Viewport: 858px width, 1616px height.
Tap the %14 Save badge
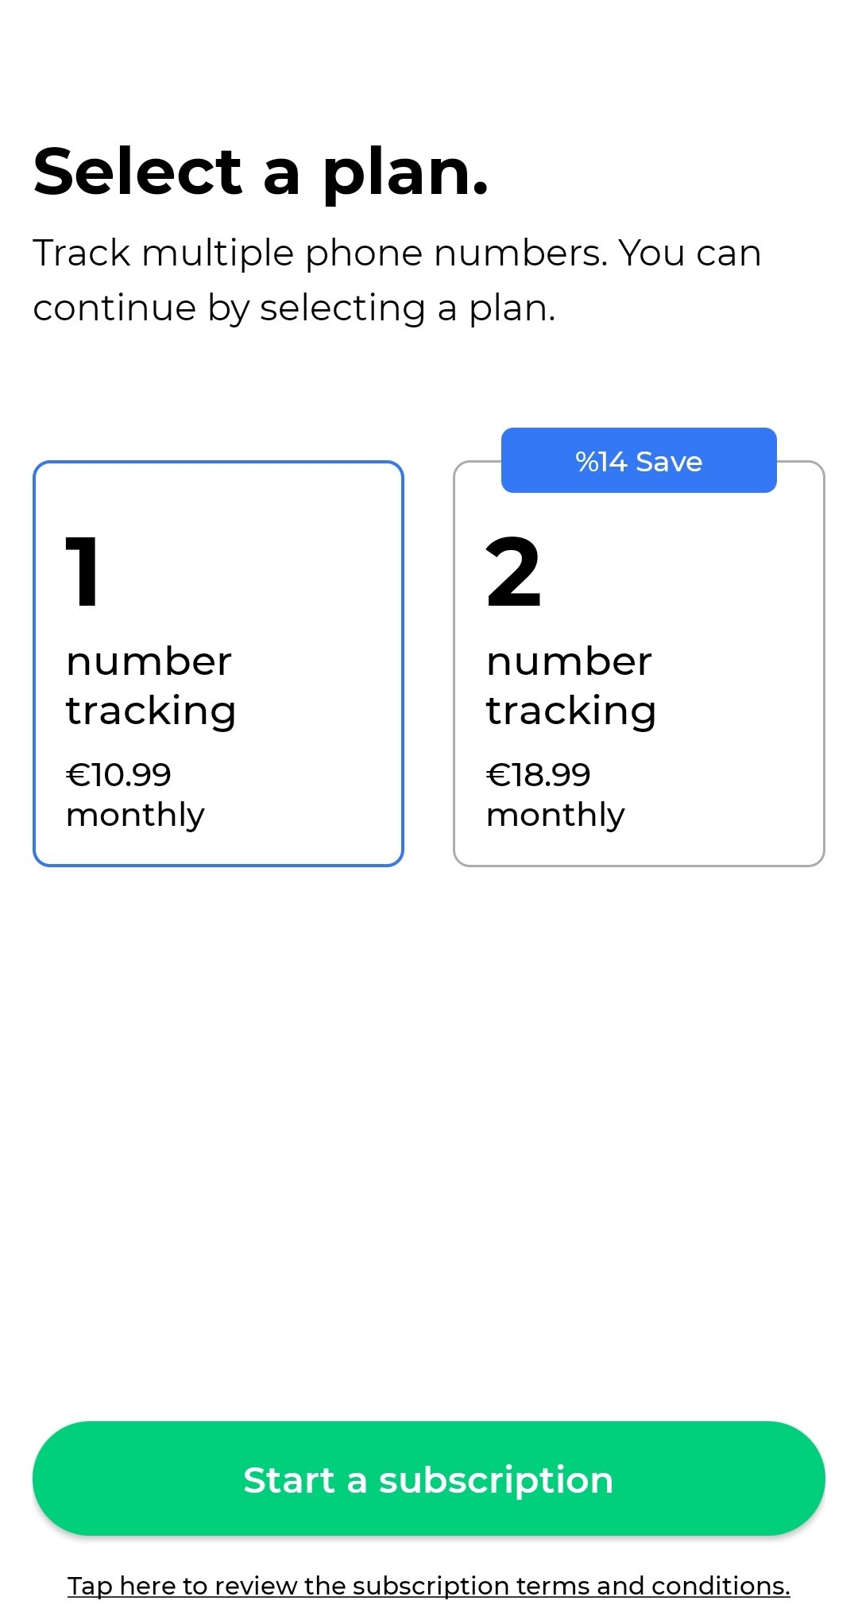tap(639, 461)
